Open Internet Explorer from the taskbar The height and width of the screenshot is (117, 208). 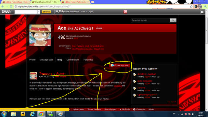point(32,114)
